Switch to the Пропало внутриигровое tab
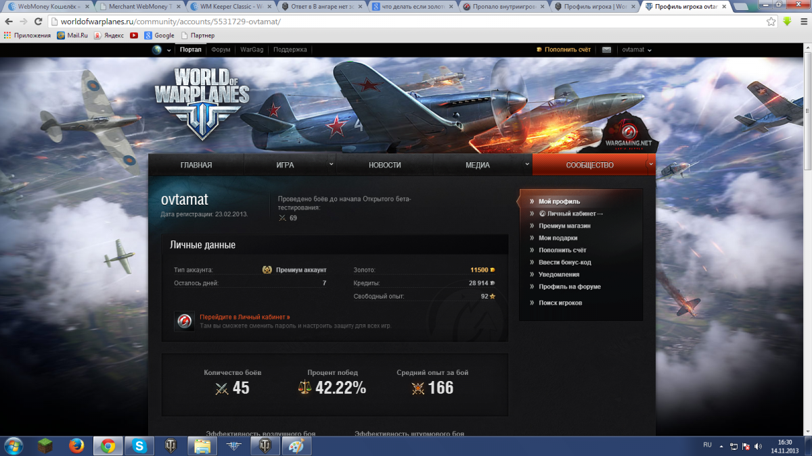The height and width of the screenshot is (456, 812). tap(504, 6)
